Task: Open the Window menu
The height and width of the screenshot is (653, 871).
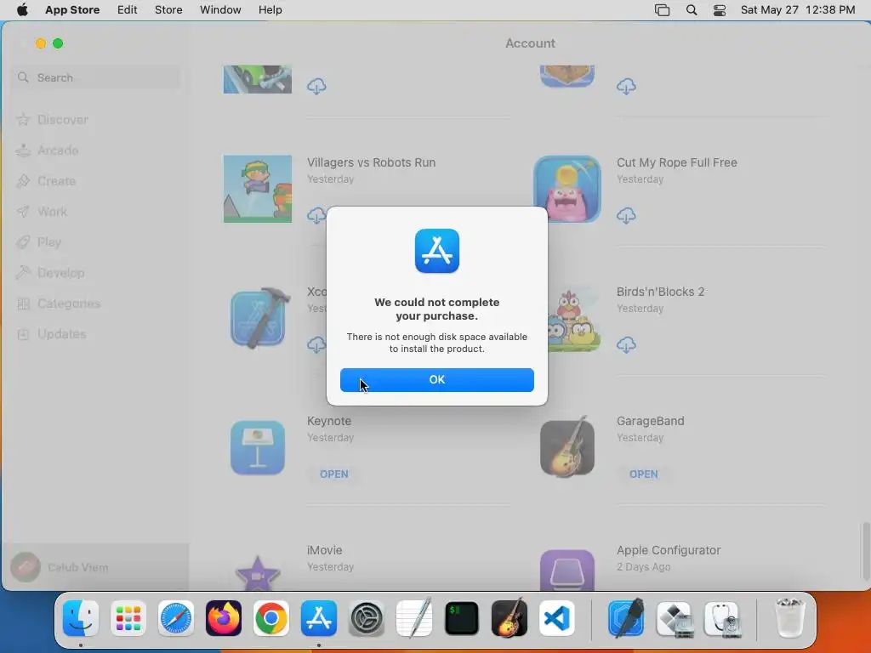Action: point(220,10)
